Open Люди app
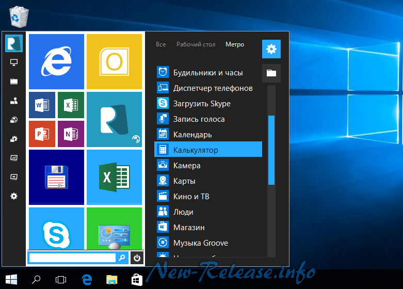403x289 pixels. click(x=208, y=212)
